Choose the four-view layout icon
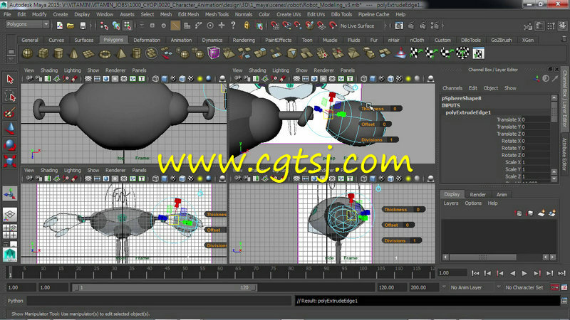 10,232
